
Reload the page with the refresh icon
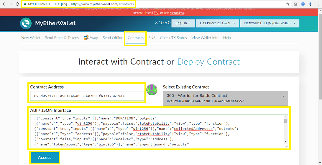coord(17,4)
